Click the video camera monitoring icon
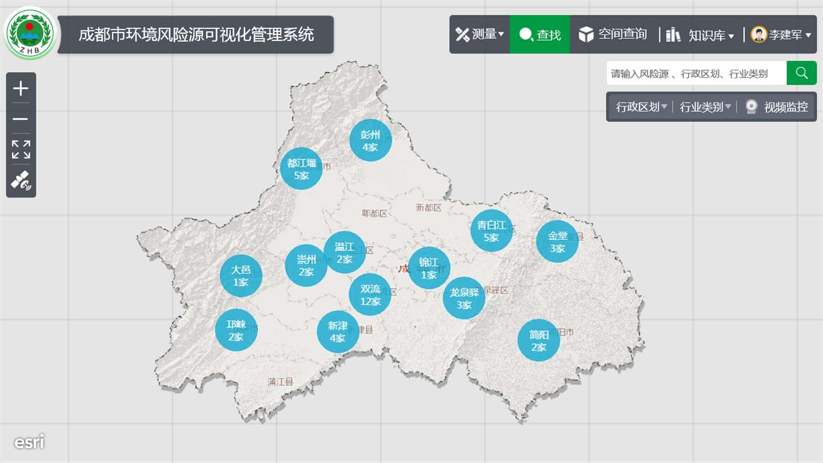This screenshot has width=823, height=463. pyautogui.click(x=752, y=107)
